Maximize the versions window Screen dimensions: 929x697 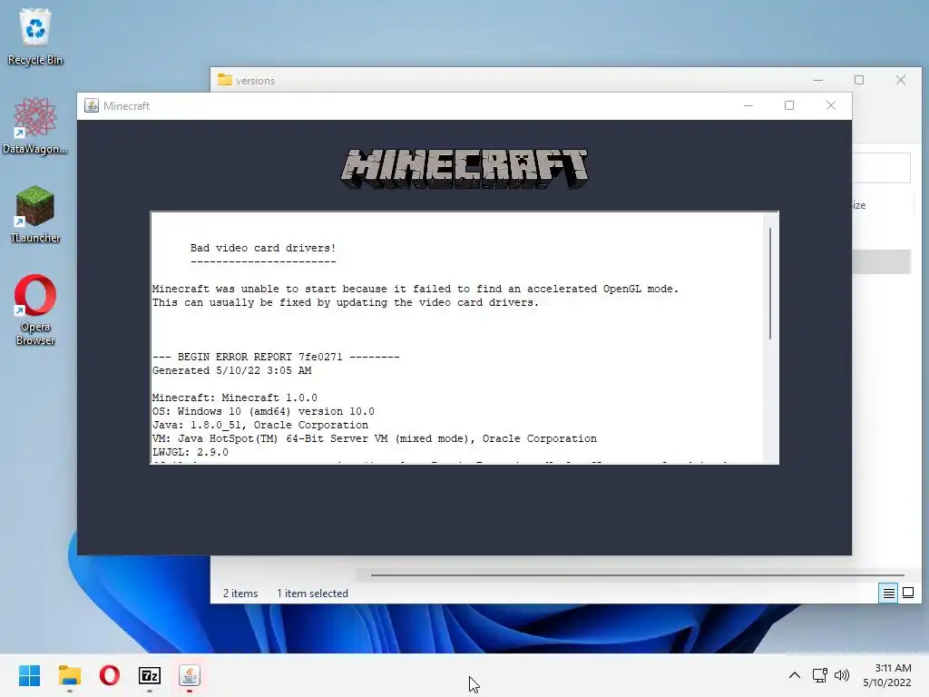(859, 80)
